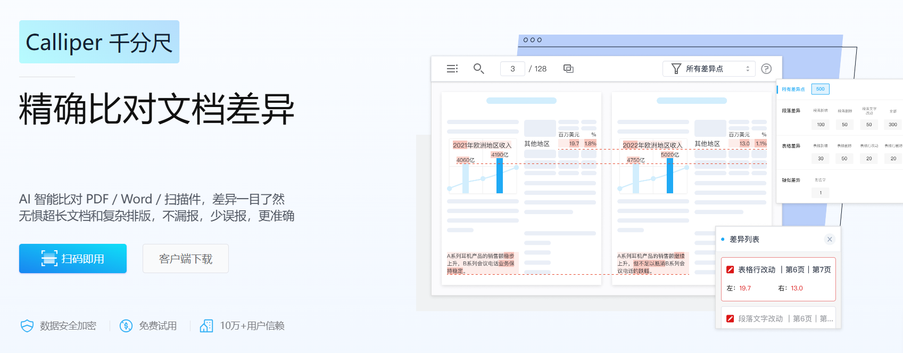This screenshot has width=903, height=353.
Task: Click the 客户端下载 button
Action: coord(186,259)
